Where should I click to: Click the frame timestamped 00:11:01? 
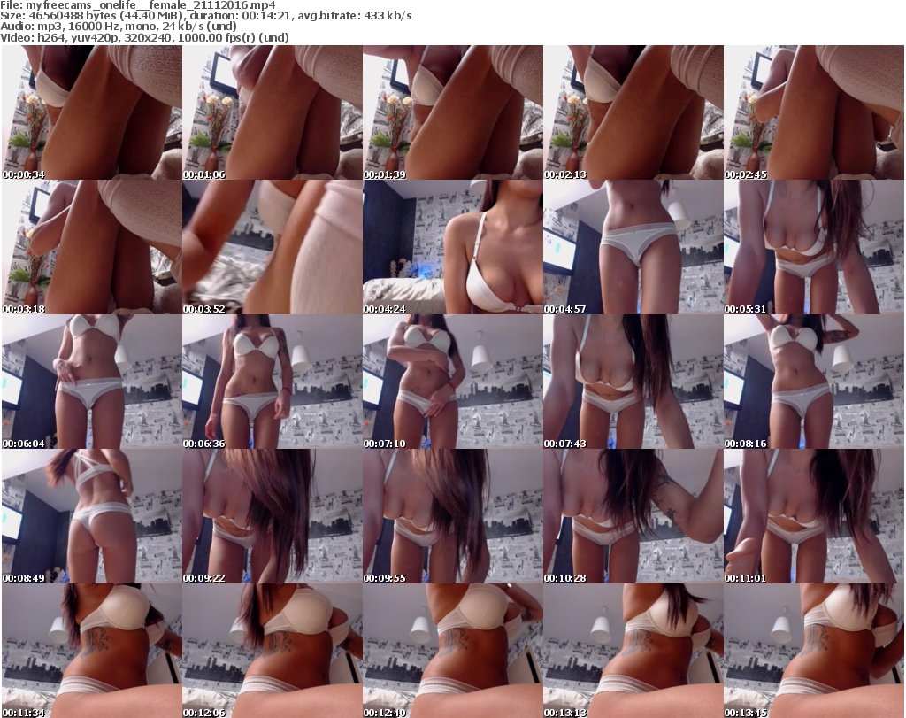tap(814, 516)
